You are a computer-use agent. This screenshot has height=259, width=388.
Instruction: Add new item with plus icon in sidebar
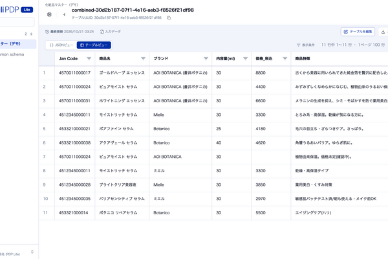(31, 34)
